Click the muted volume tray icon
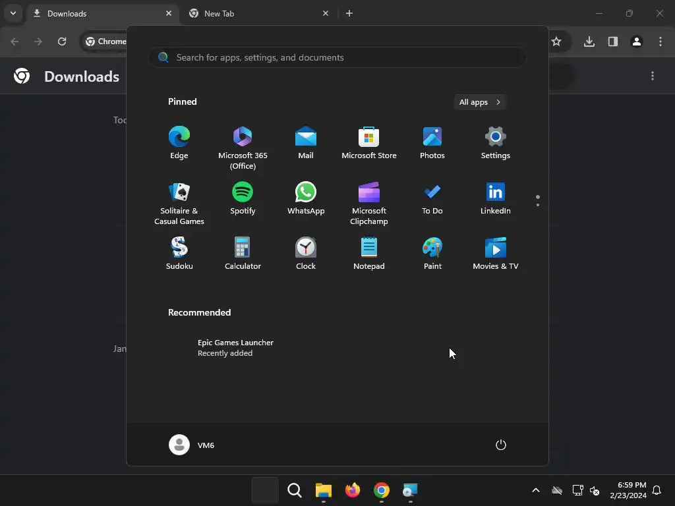The image size is (675, 506). tap(595, 490)
